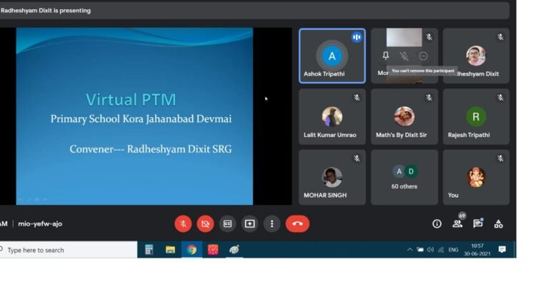The image size is (536, 307).
Task: Open the in-call chat panel
Action: pos(478,223)
